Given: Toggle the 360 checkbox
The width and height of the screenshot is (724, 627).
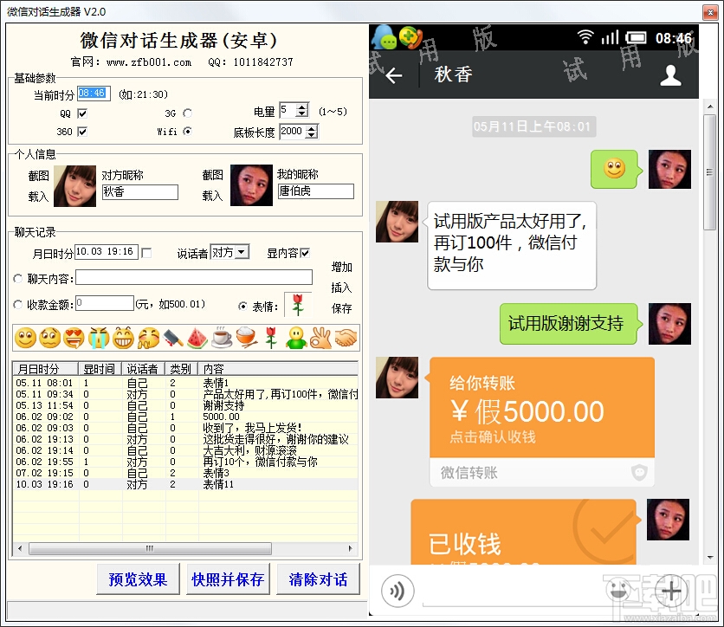Looking at the screenshot, I should pyautogui.click(x=82, y=132).
